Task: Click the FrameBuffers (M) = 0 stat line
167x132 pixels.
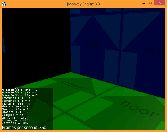Action: pyautogui.click(x=19, y=90)
